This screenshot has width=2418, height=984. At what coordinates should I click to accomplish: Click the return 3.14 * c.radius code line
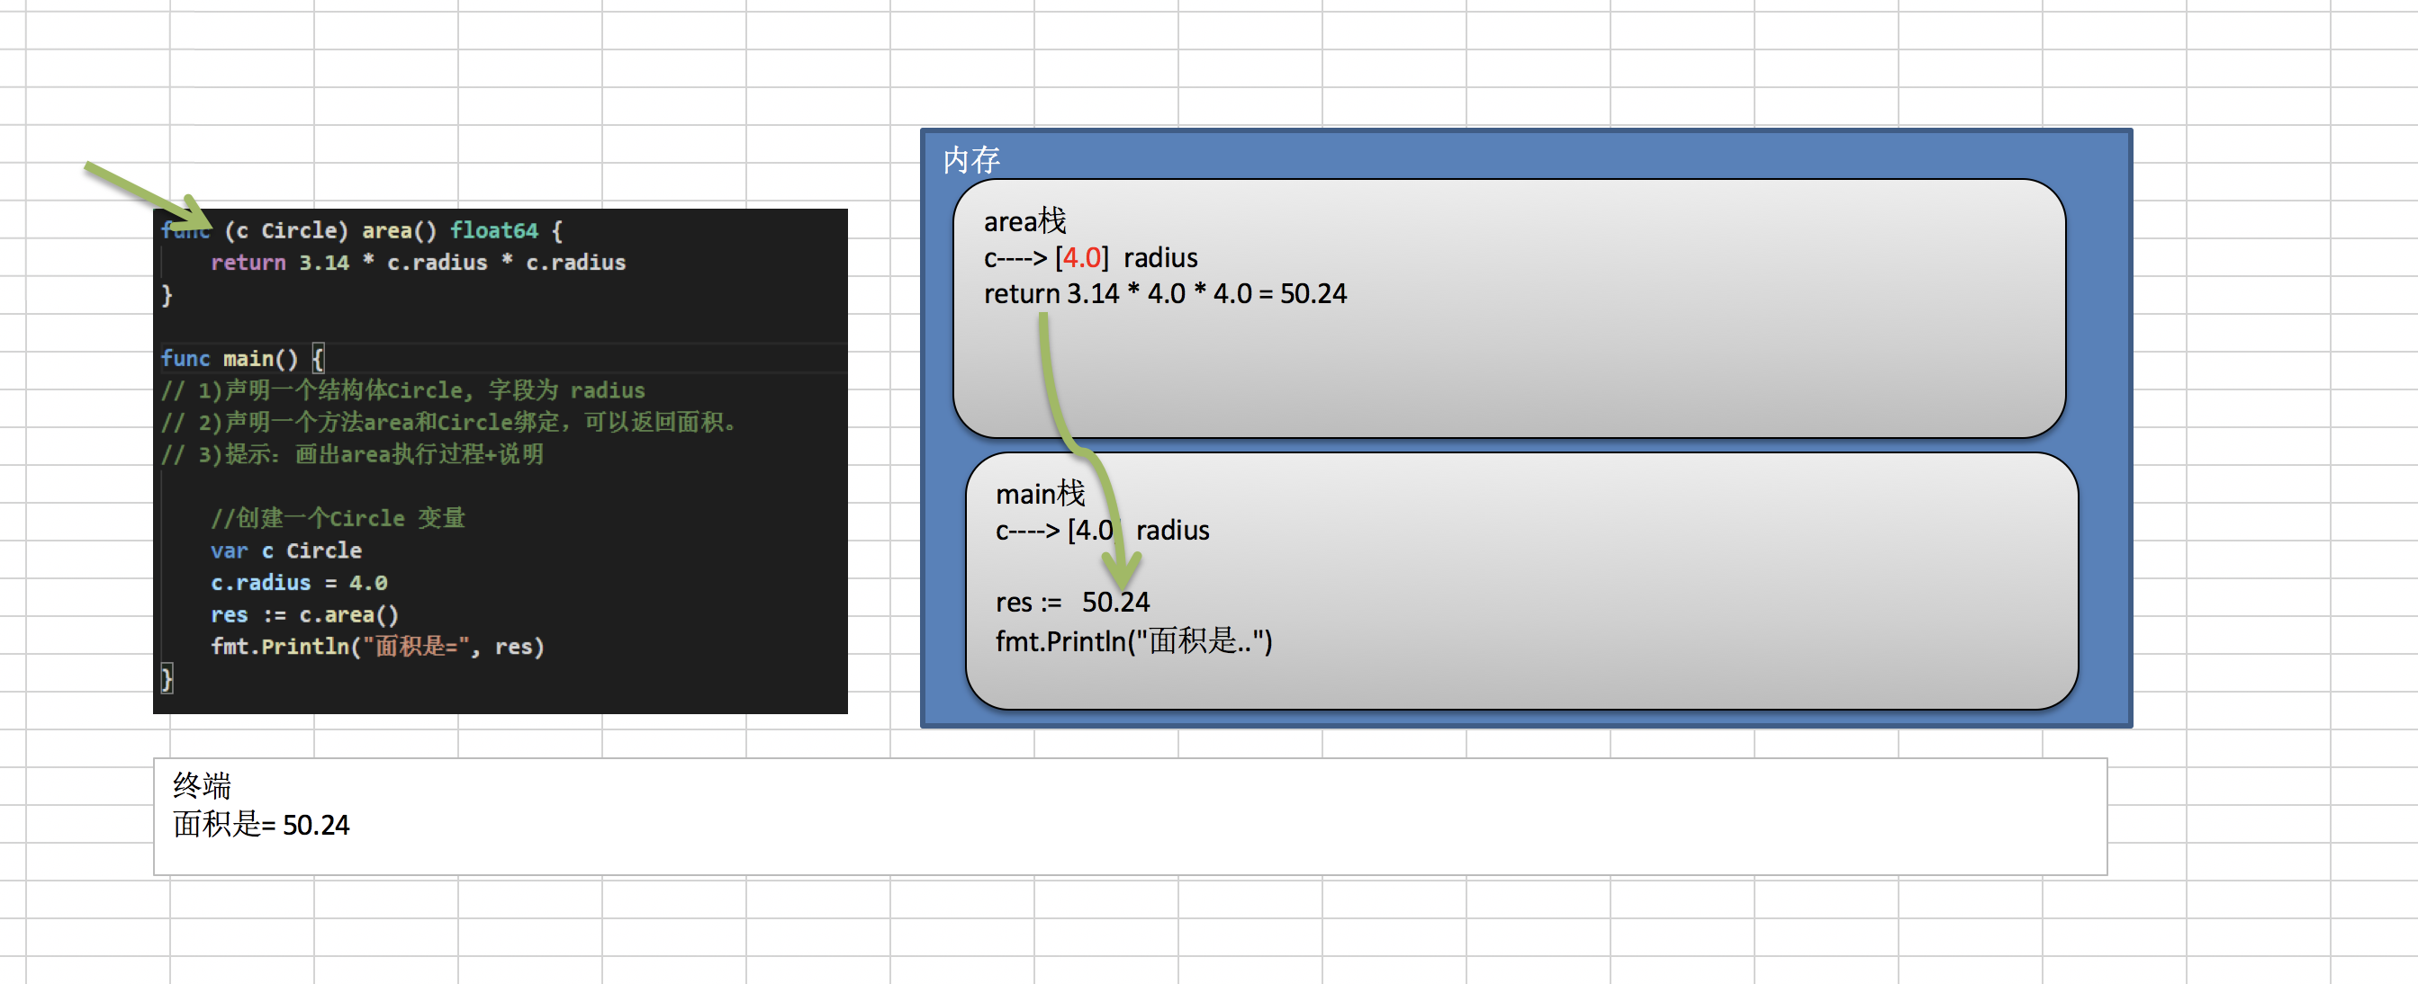pos(418,263)
